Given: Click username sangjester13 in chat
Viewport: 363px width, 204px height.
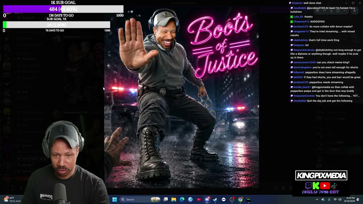Looking at the screenshot, I should (301, 31).
